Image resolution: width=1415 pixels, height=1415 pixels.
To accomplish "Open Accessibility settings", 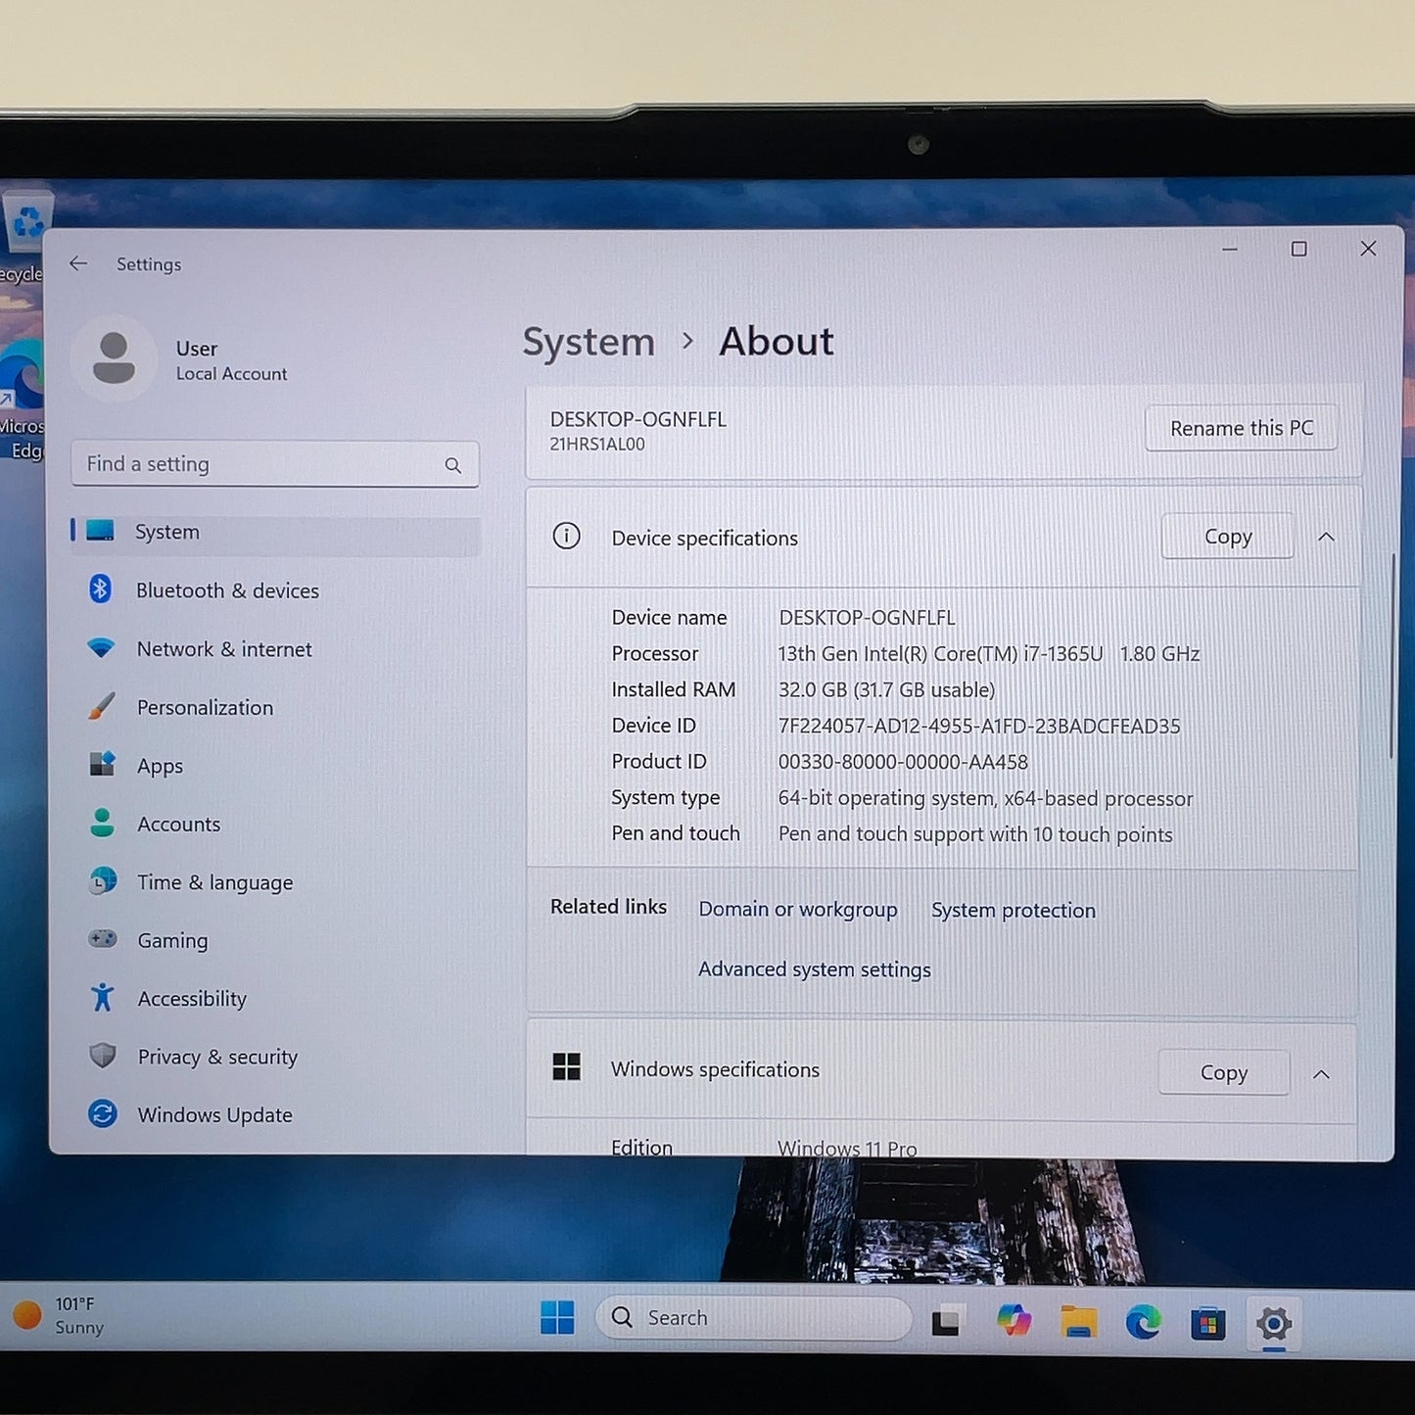I will click(274, 999).
